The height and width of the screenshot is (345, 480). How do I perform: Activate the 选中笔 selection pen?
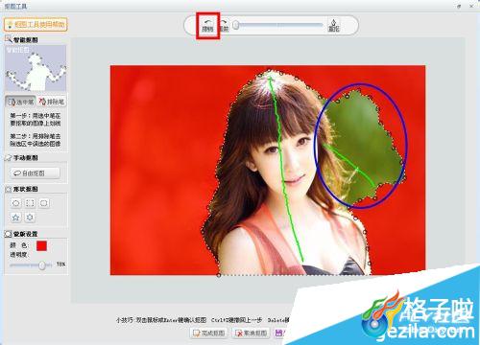20,102
